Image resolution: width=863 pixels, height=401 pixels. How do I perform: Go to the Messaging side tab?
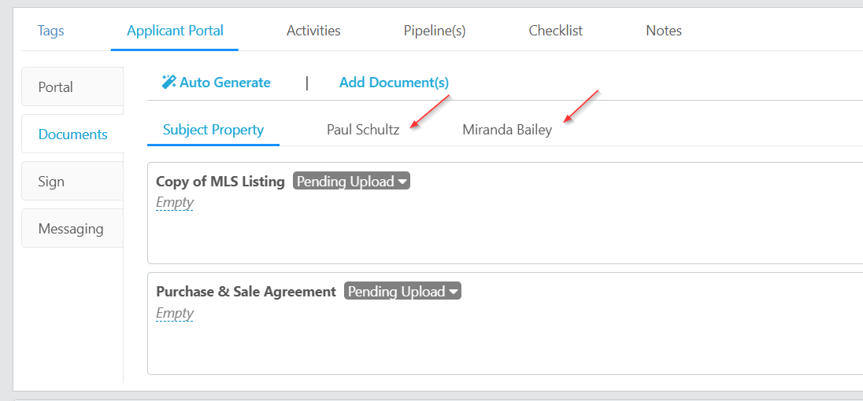pyautogui.click(x=72, y=229)
